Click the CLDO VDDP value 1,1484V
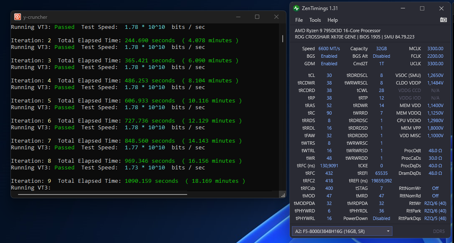 [435, 83]
